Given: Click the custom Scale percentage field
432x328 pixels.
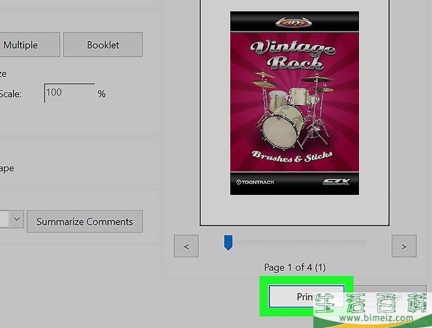Looking at the screenshot, I should tap(69, 93).
